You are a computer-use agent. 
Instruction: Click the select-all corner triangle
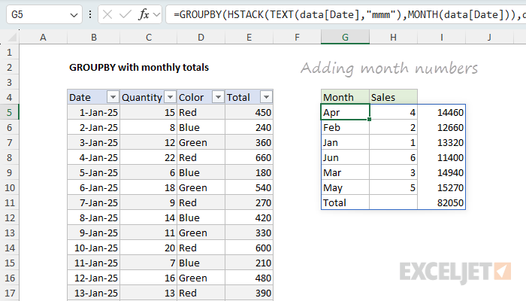pos(12,38)
